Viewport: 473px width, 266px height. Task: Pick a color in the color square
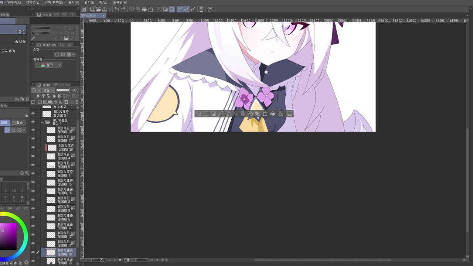(x=8, y=236)
